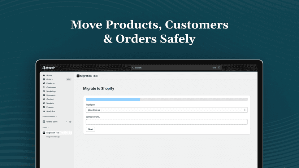This screenshot has height=168, width=299.
Task: Click the Shopify logo
Action: click(49, 68)
